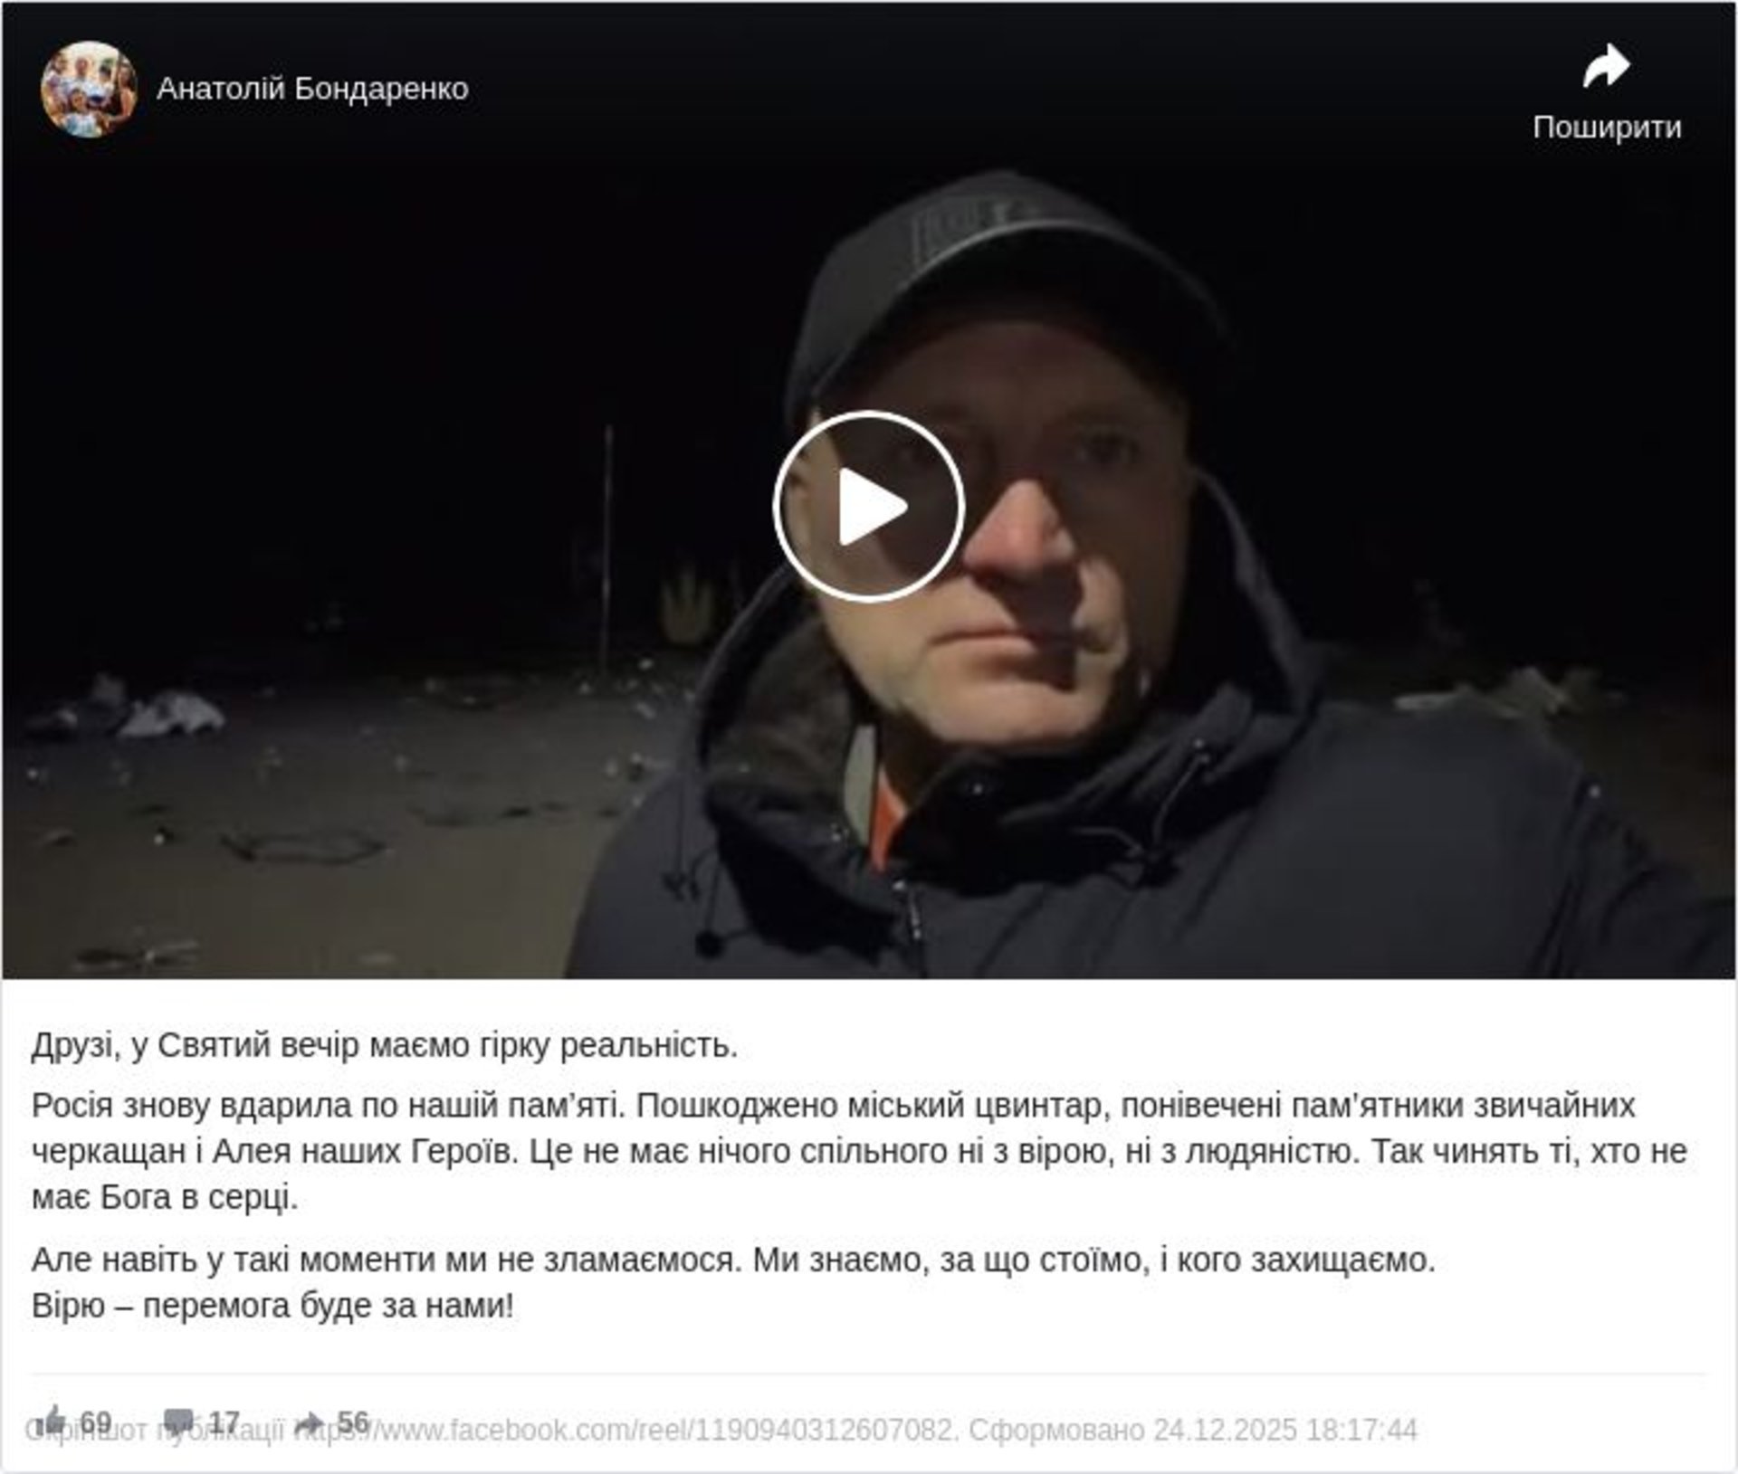Click the timestamp 24.12.2025 18:17:44
Screen dimensions: 1738x1474
(x=1285, y=1431)
